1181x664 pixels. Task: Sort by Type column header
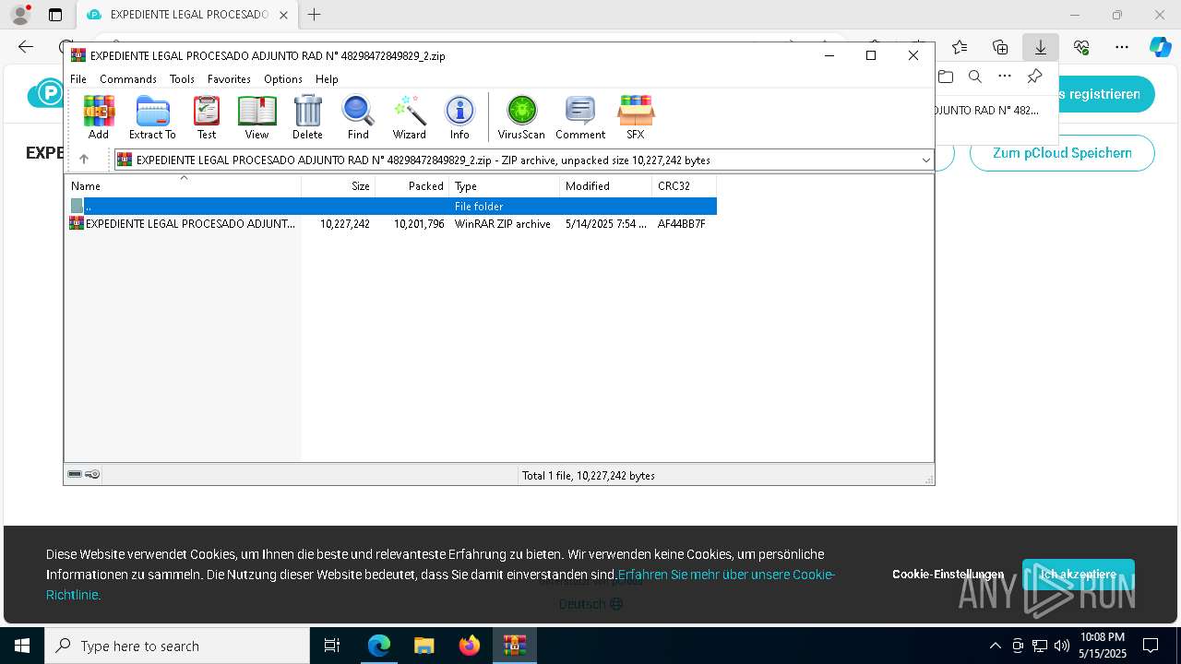point(505,186)
